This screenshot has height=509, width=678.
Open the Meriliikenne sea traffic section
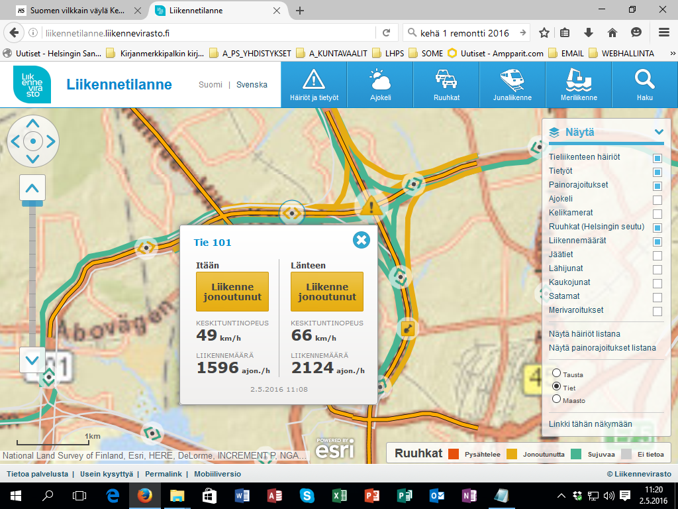point(578,84)
